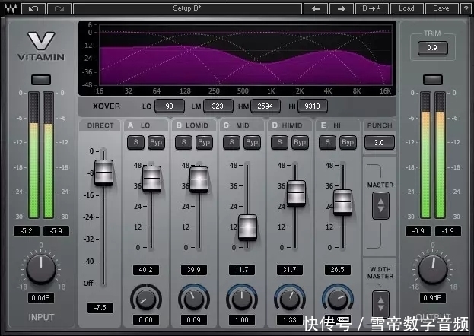474x336 pixels.
Task: Open the Load menu
Action: pos(407,8)
